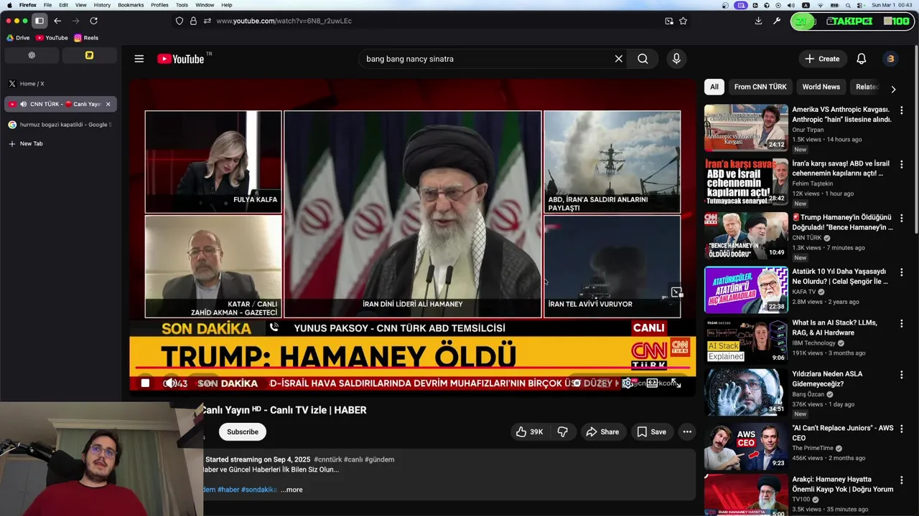The image size is (919, 516).
Task: Open site permissions icon in address bar
Action: click(x=207, y=21)
